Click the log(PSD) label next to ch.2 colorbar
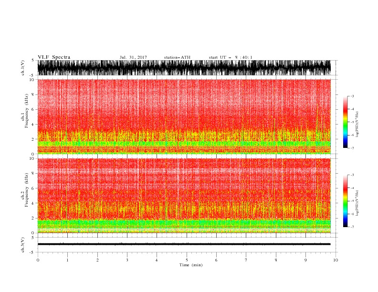Viewport: 378px width, 292px height. tap(357, 203)
